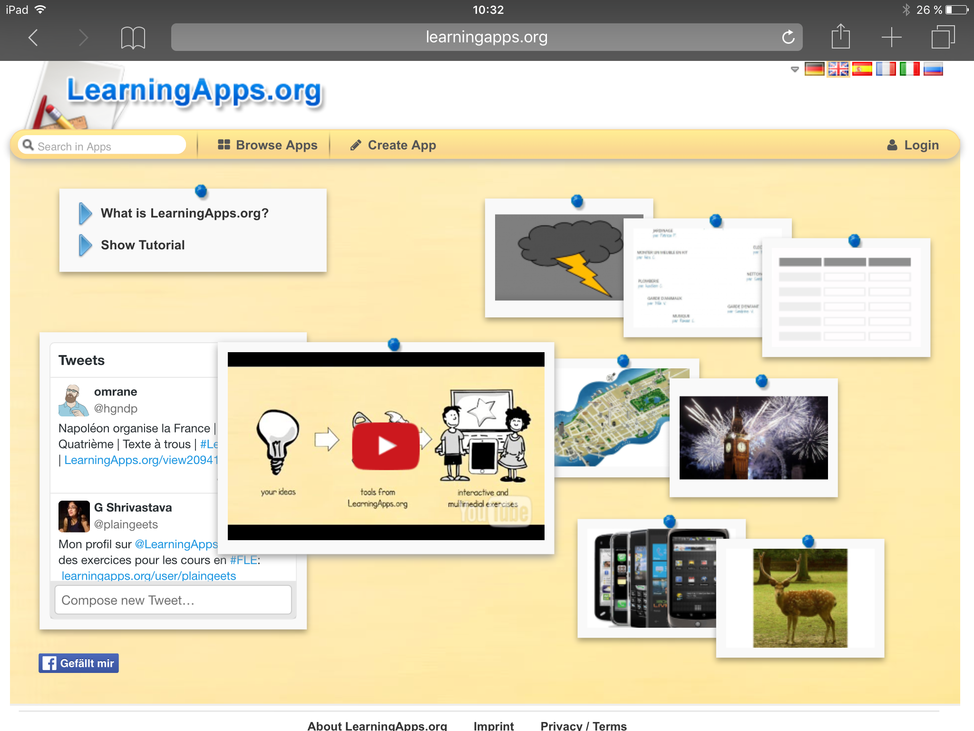Open the learningapps.org/user/plaingeets link
Viewport: 974px width, 731px height.
[148, 576]
